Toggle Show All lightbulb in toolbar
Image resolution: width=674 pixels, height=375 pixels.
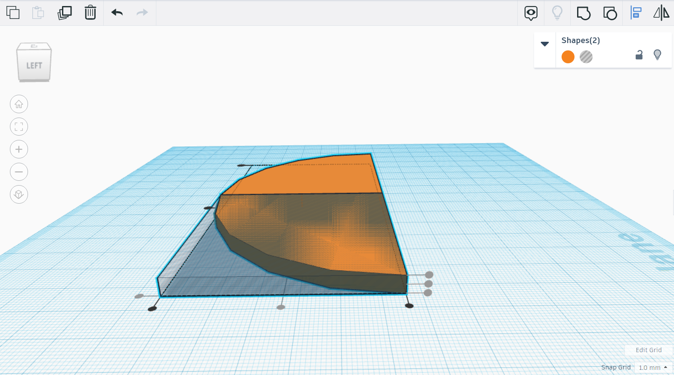point(557,13)
